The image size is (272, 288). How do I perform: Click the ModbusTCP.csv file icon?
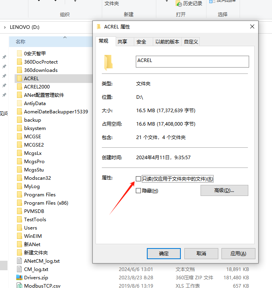(x=19, y=285)
